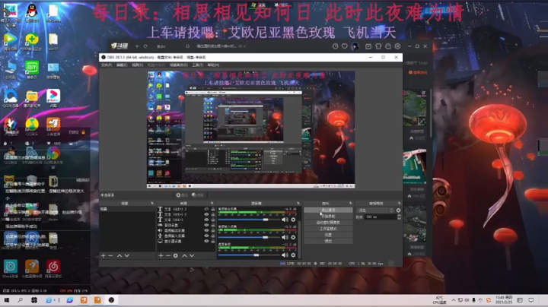Pop out the Controls dock header icon

[351, 203]
